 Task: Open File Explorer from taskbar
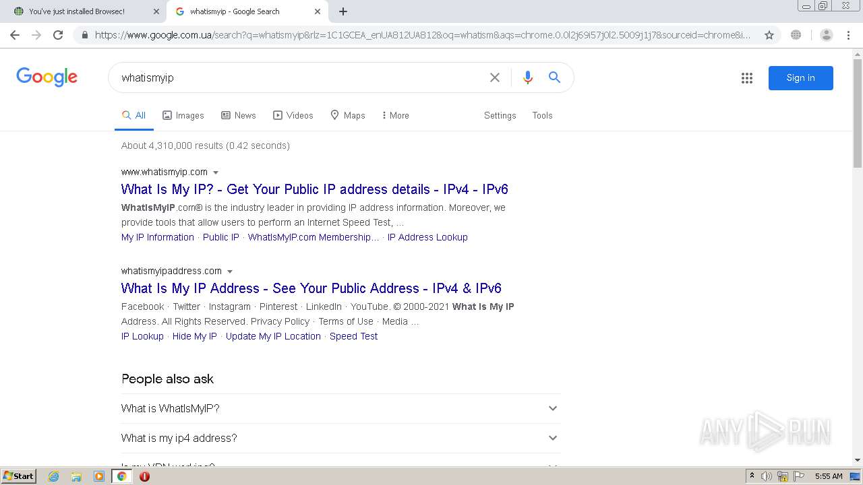tap(76, 476)
